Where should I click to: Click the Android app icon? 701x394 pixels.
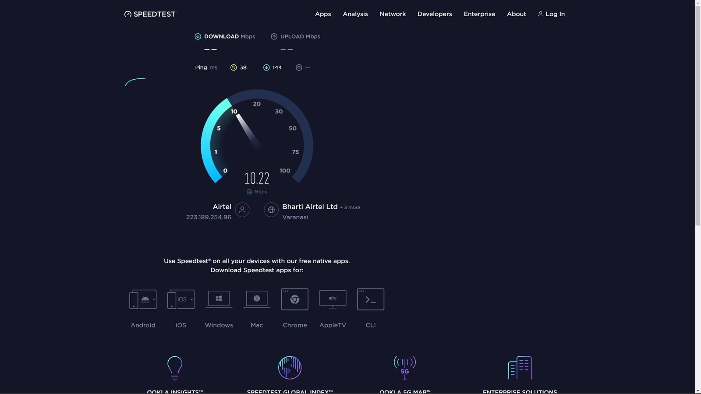[143, 299]
